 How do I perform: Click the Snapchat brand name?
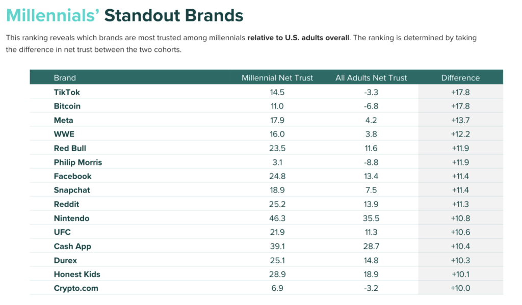point(73,190)
